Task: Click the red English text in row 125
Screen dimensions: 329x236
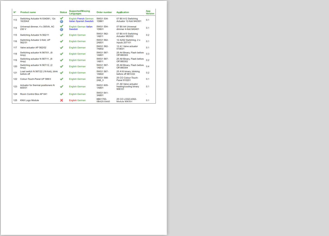Action: coord(73,100)
